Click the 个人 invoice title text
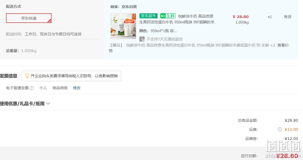 pyautogui.click(x=43, y=88)
